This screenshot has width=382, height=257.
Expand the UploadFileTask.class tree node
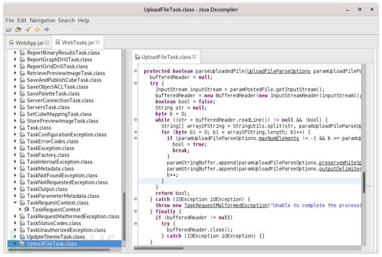15,243
